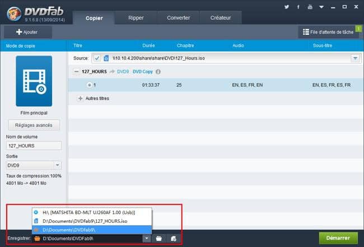
Task: Click the Chapitre column header
Action: click(185, 45)
